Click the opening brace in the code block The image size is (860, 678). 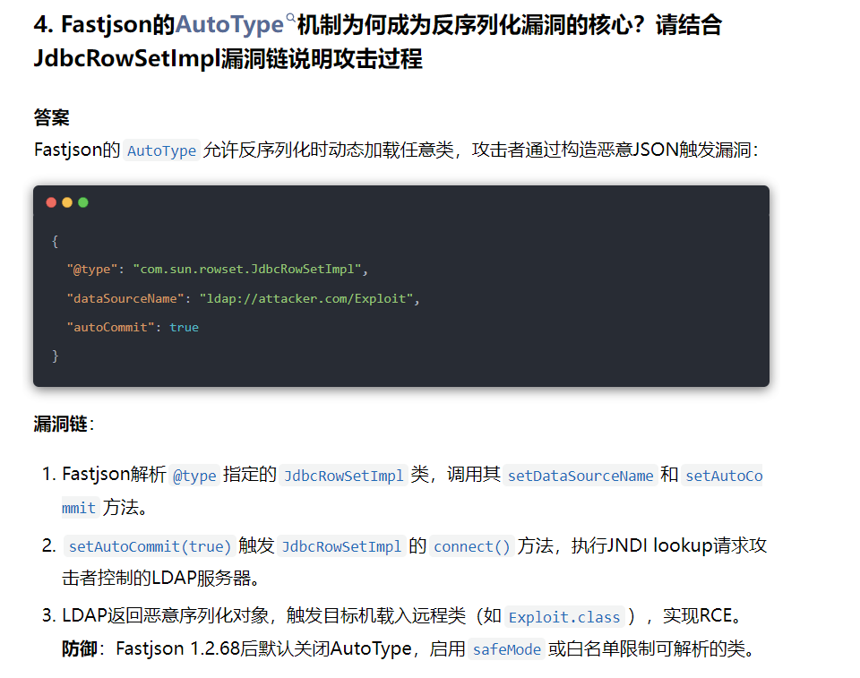pos(55,241)
